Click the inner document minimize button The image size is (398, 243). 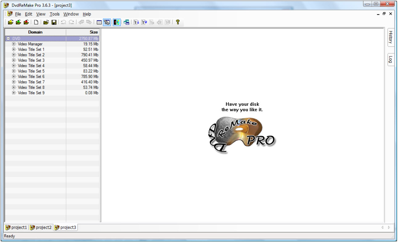click(x=379, y=14)
